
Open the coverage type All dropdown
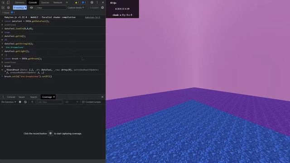[x=72, y=102]
